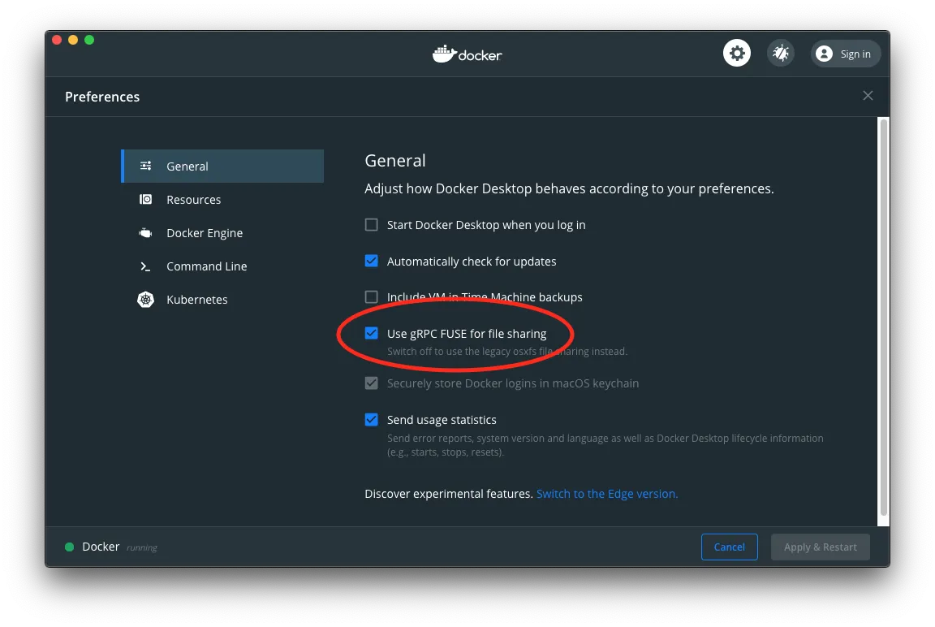Disable Use gRPC FUSE for file sharing
Image resolution: width=935 pixels, height=627 pixels.
point(372,333)
